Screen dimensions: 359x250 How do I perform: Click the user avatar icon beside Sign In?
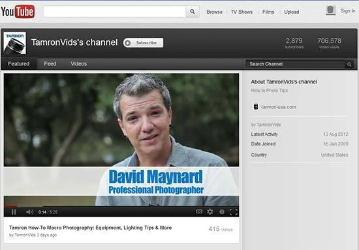coord(331,10)
